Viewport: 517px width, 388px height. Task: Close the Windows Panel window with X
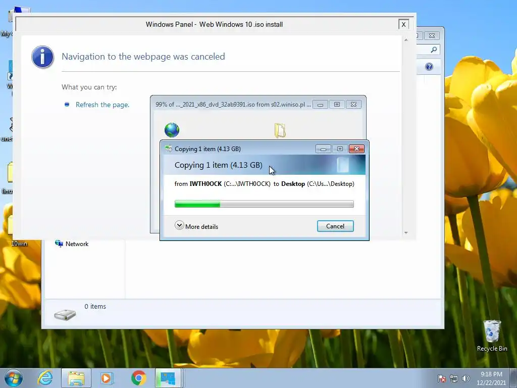(x=403, y=24)
